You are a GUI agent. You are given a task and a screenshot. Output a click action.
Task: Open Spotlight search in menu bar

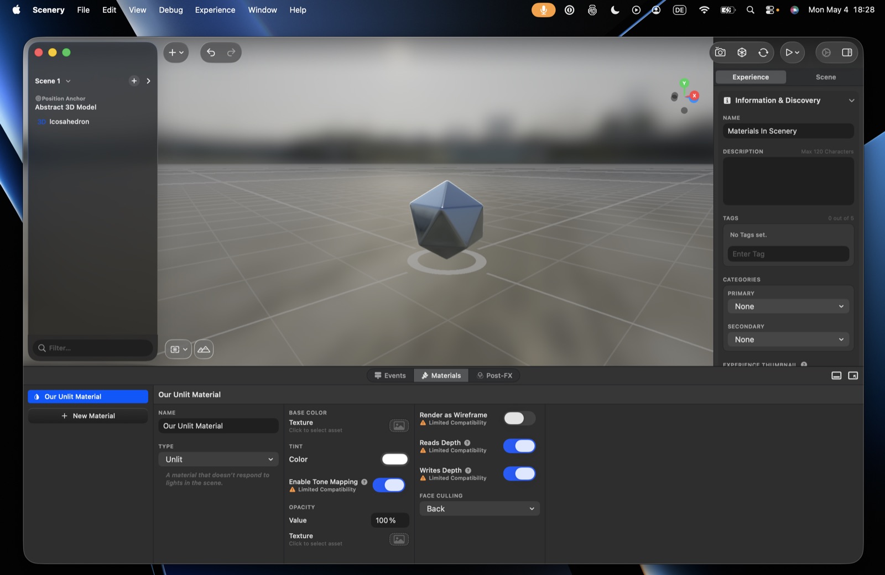coord(750,10)
